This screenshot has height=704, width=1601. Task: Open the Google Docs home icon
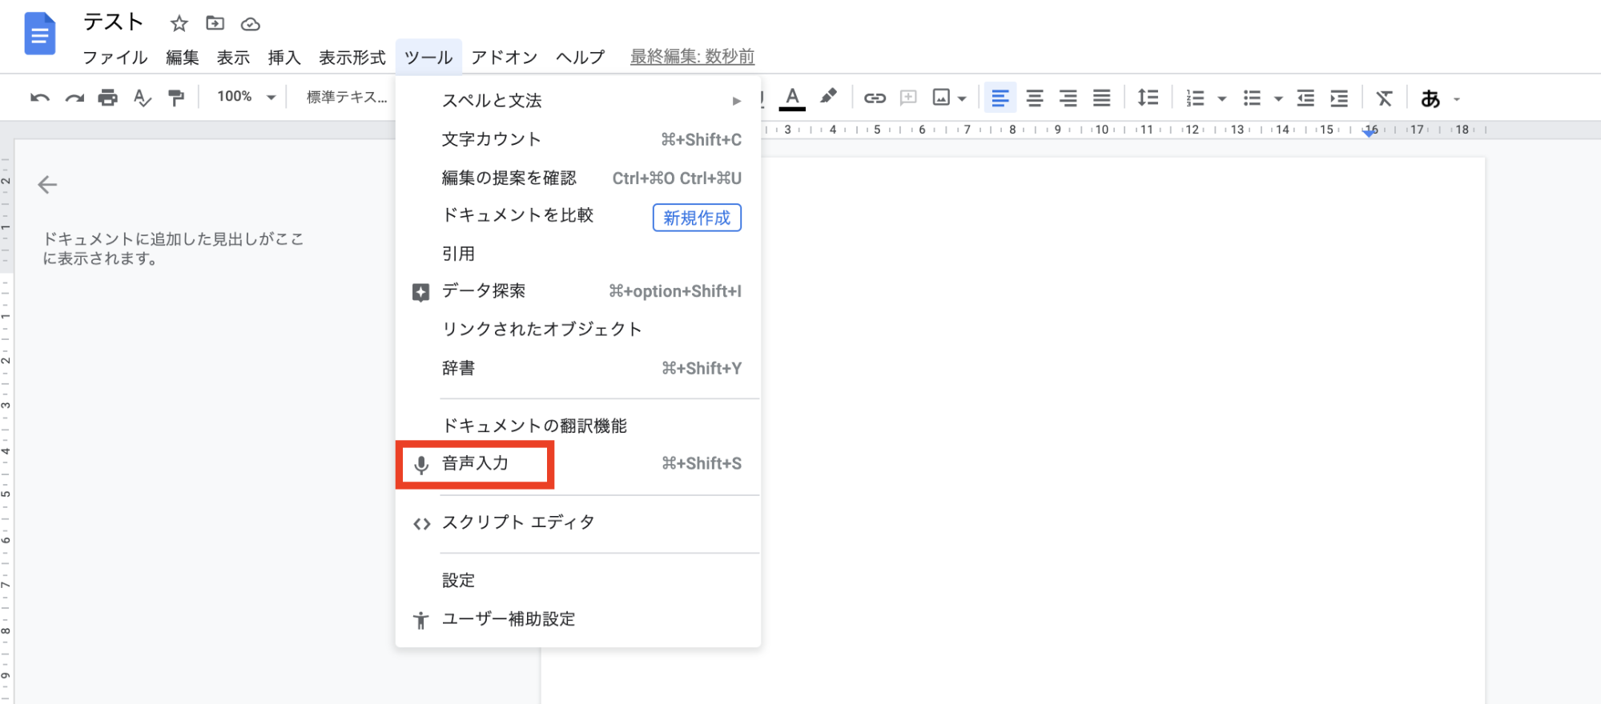point(40,34)
